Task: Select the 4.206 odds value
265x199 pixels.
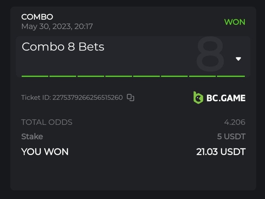Action: [x=235, y=122]
